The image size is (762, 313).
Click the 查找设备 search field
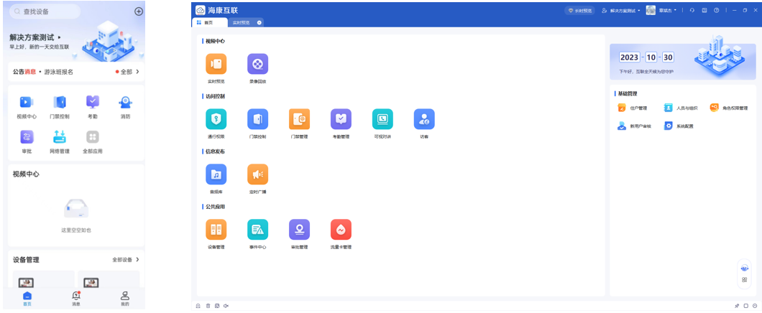45,11
